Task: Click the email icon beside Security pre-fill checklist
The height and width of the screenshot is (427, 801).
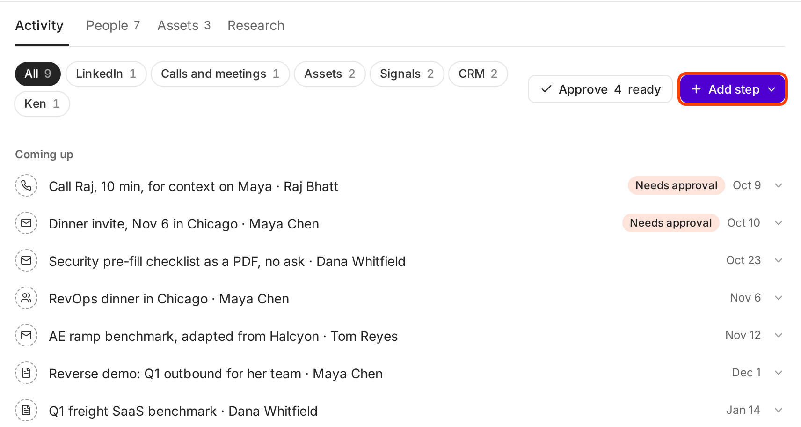Action: (26, 261)
